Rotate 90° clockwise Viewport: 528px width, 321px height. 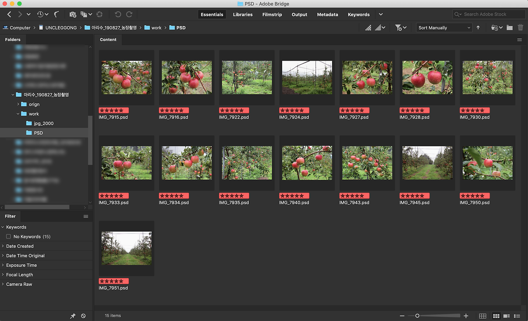(x=129, y=14)
